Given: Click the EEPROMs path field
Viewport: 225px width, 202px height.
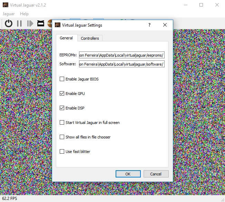Looking at the screenshot, I should point(122,55).
